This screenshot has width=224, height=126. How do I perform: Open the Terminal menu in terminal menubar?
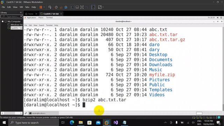point(49,25)
